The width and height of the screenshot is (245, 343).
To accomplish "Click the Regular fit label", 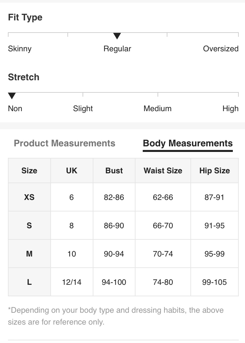I will [x=117, y=49].
